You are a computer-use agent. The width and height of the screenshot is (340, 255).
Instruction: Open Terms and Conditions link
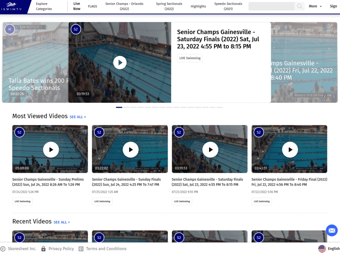[x=106, y=249]
